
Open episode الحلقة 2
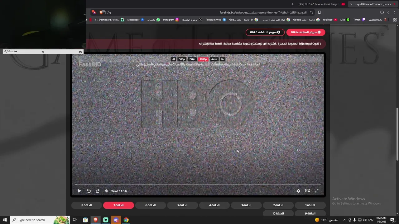click(x=278, y=205)
